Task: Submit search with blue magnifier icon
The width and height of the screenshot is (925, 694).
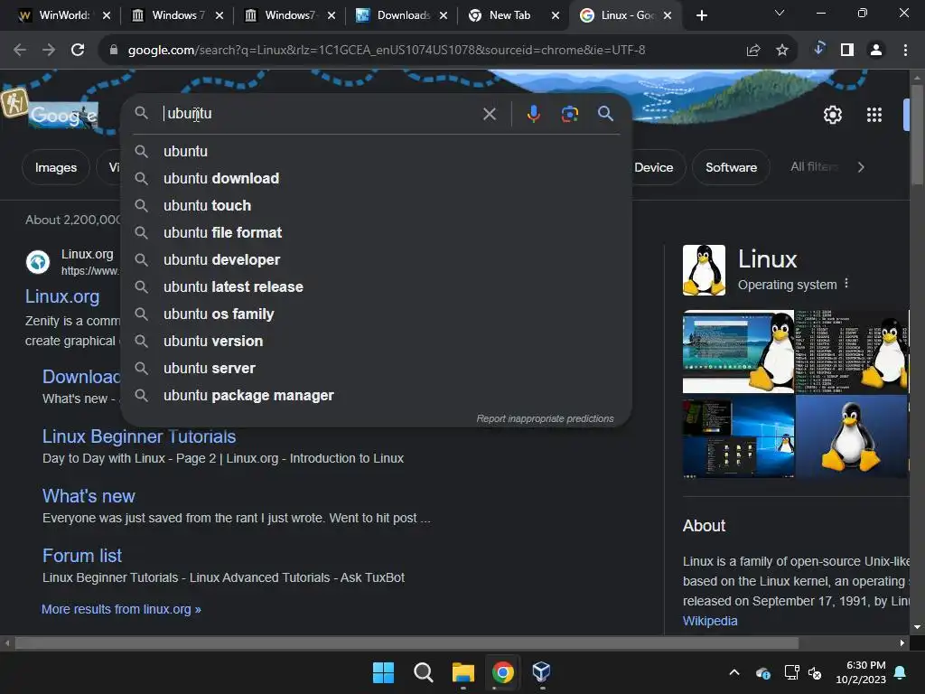Action: click(x=605, y=113)
